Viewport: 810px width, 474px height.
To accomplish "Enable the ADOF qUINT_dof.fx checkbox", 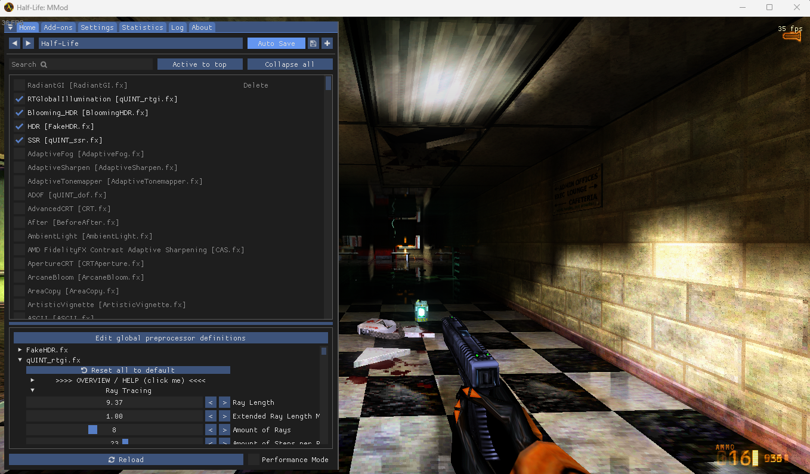I will (x=20, y=195).
